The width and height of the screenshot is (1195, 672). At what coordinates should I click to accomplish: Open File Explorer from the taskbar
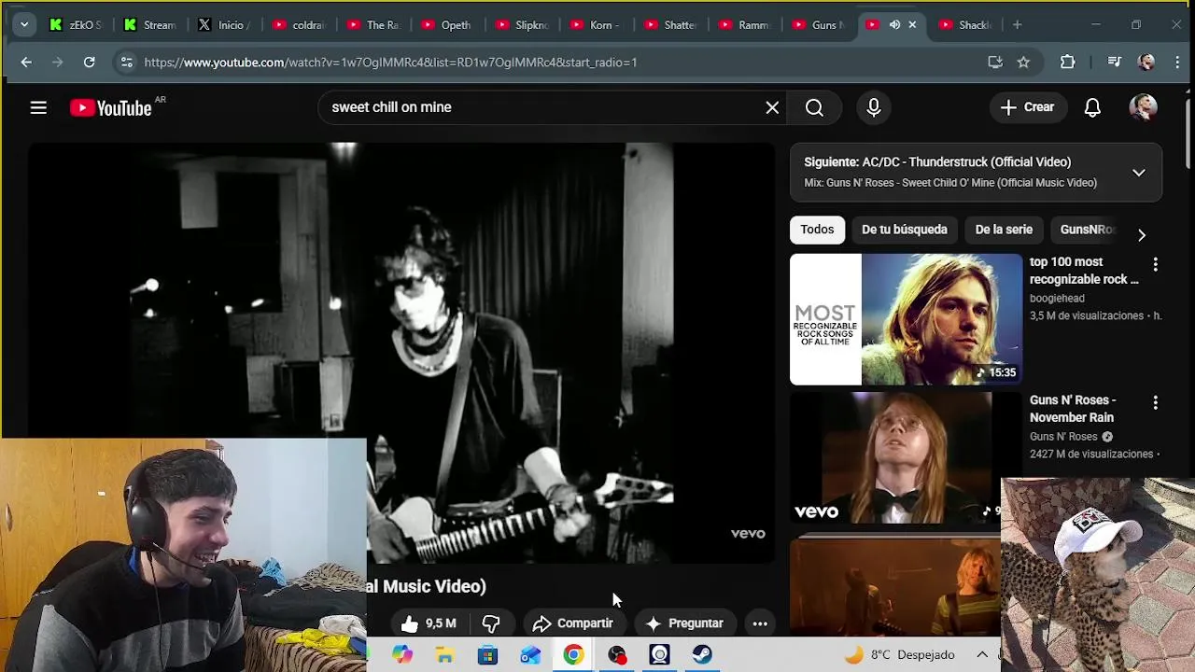click(445, 655)
